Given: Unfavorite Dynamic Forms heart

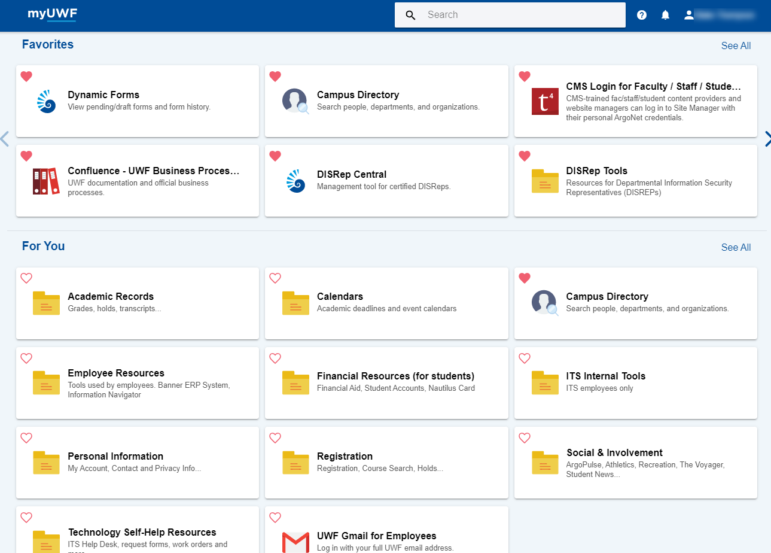Looking at the screenshot, I should coord(26,77).
